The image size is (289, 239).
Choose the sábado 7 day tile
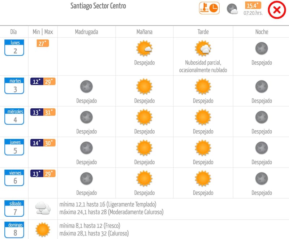coord(14,209)
